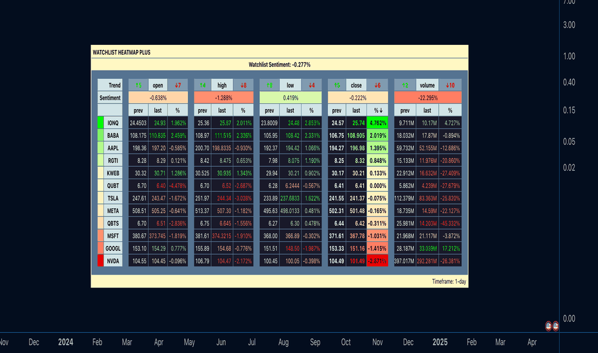Click the 'low' column group header
Viewport: 598px width, 353px height.
point(290,85)
